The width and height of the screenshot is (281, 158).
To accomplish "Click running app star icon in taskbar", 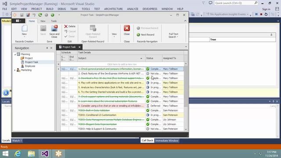I will (58, 154).
